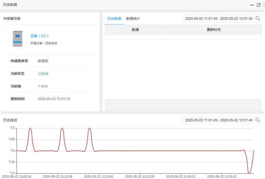Click the 7.3 dip point on the curve
265x179 pixels.
(249, 173)
